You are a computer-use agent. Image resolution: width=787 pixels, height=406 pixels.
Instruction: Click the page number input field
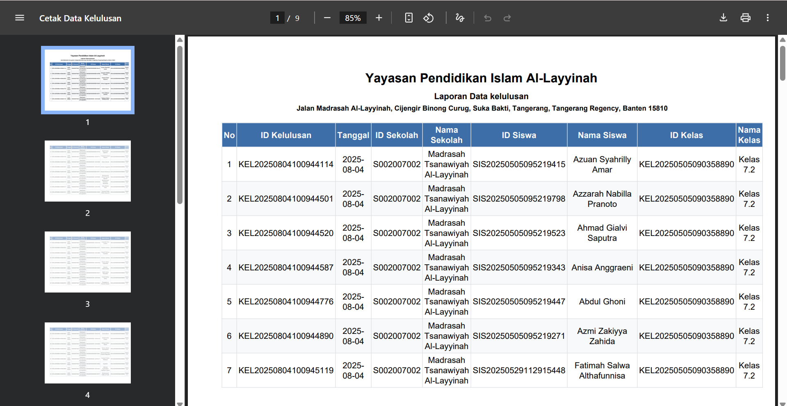pos(277,18)
